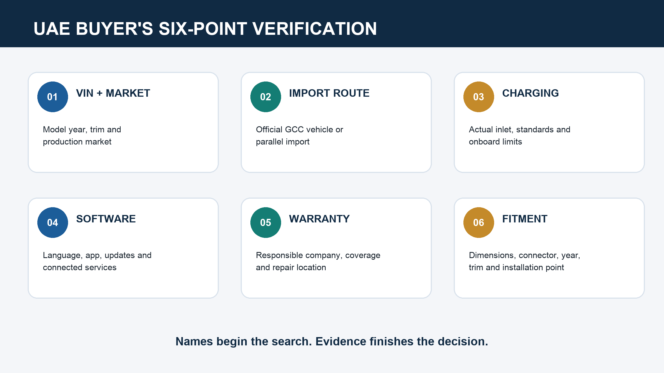
Task: Click the 'Responsible company, coverage' description
Action: 318,261
